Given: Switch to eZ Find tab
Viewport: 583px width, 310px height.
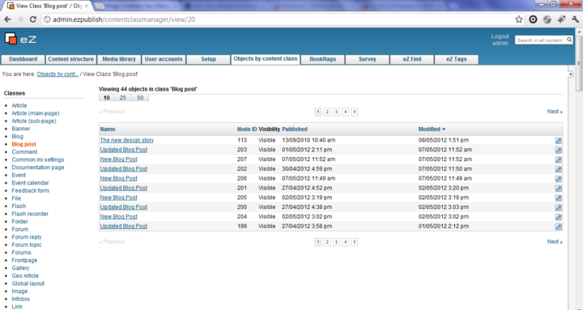Looking at the screenshot, I should pos(412,59).
